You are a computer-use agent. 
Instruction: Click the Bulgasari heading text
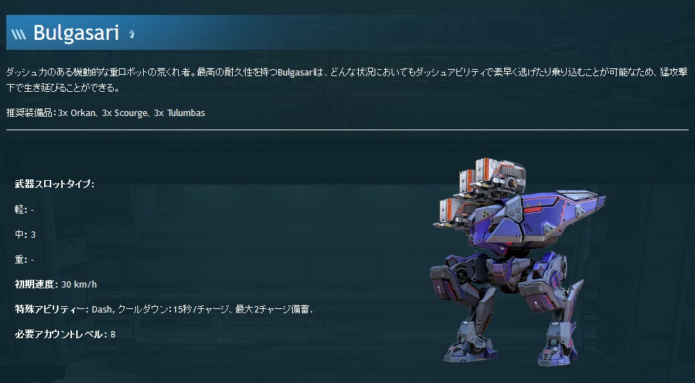tap(76, 33)
